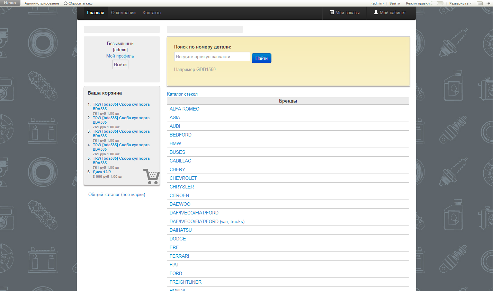
Task: Click the orders list icon
Action: (x=332, y=12)
